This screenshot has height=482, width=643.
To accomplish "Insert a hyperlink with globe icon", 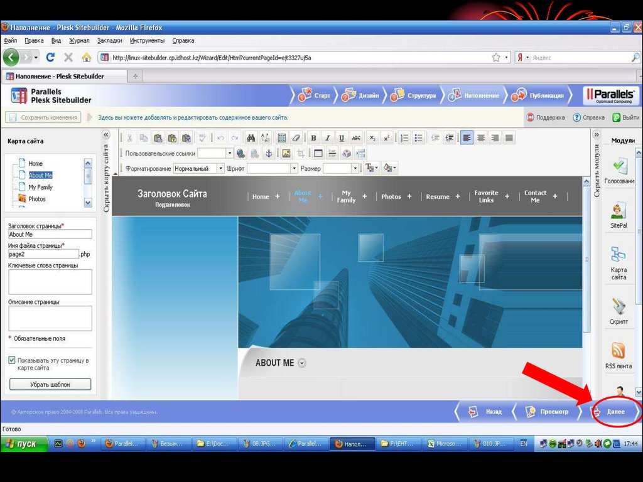I will point(240,153).
